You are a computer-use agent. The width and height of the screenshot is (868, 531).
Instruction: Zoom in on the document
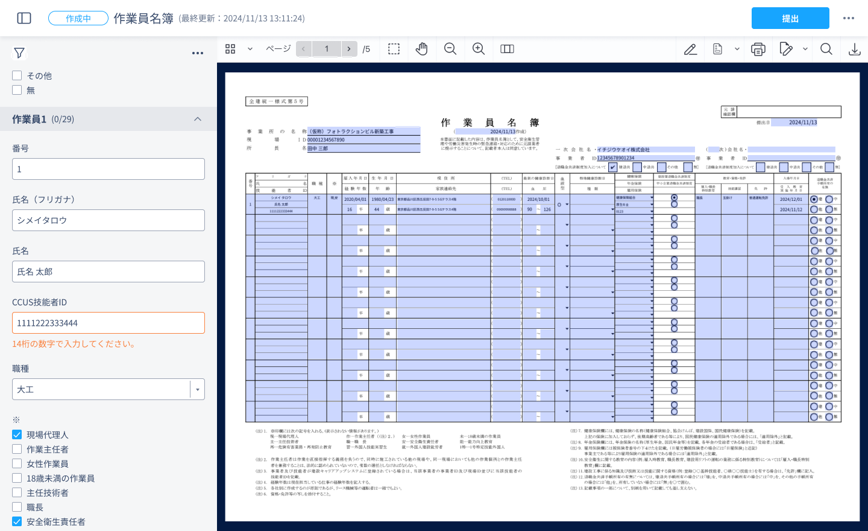pos(479,49)
